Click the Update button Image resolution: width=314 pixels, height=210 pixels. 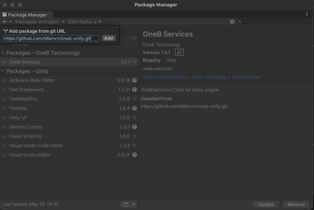pyautogui.click(x=266, y=204)
